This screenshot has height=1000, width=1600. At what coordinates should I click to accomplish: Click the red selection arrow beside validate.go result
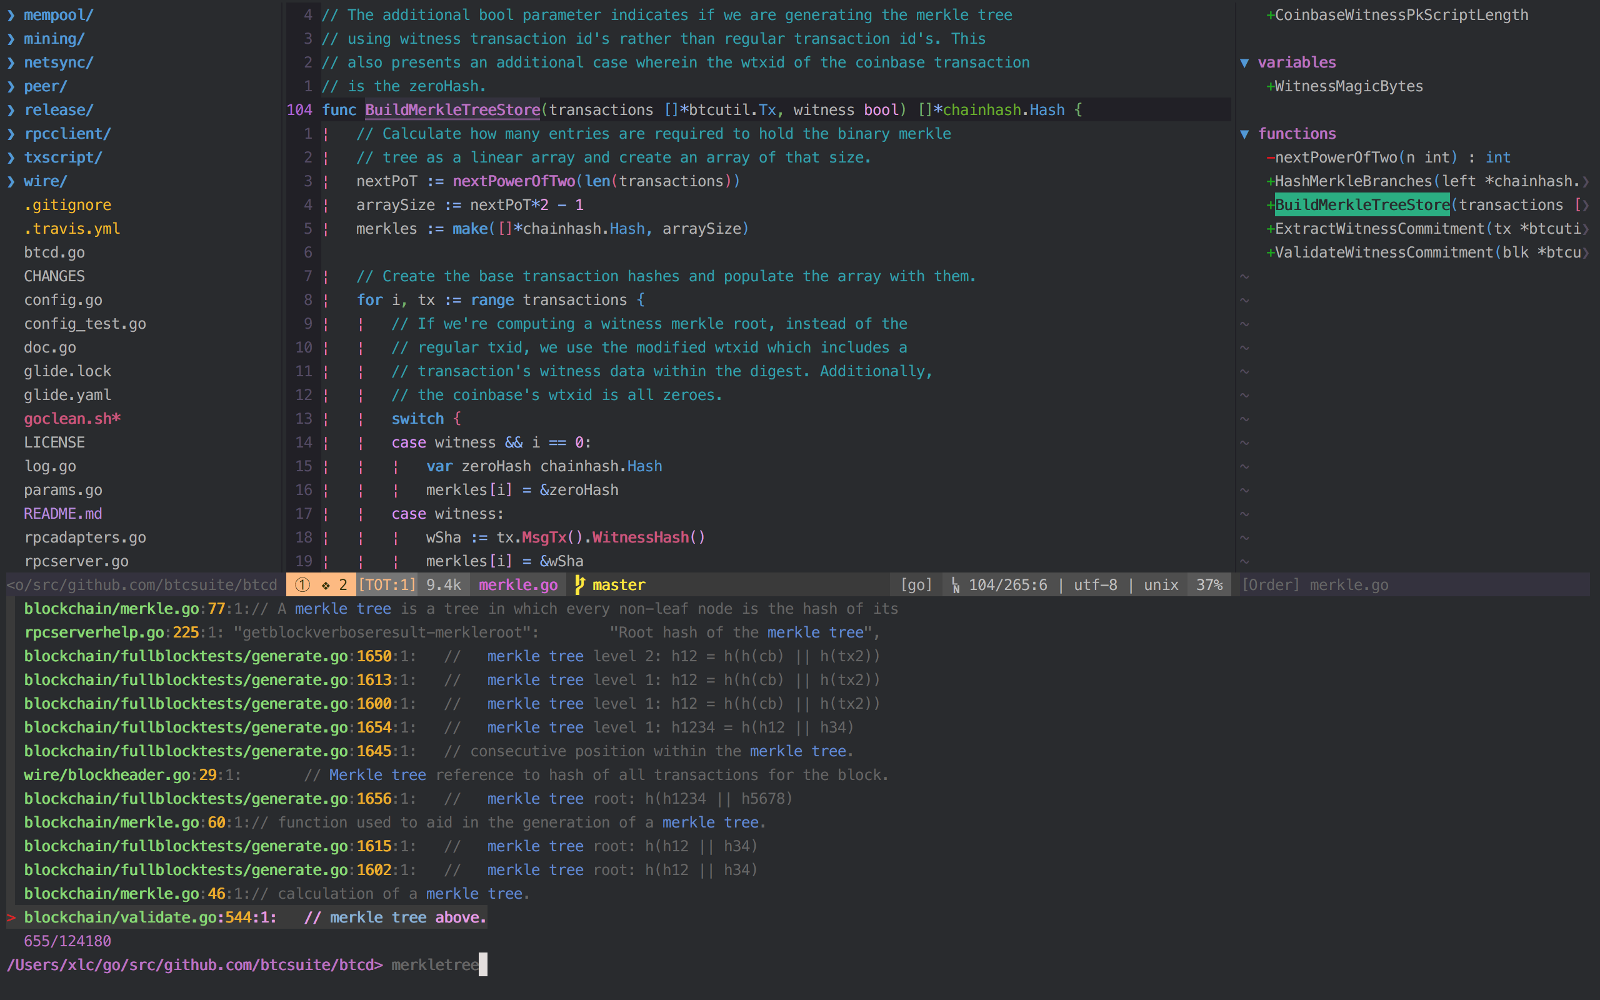tap(11, 917)
